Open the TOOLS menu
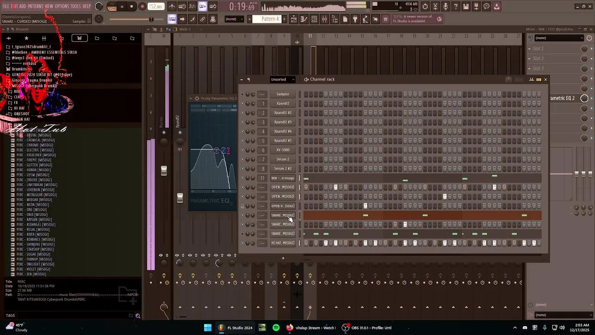Screen dimensions: 595x335 pyautogui.click(x=75, y=7)
